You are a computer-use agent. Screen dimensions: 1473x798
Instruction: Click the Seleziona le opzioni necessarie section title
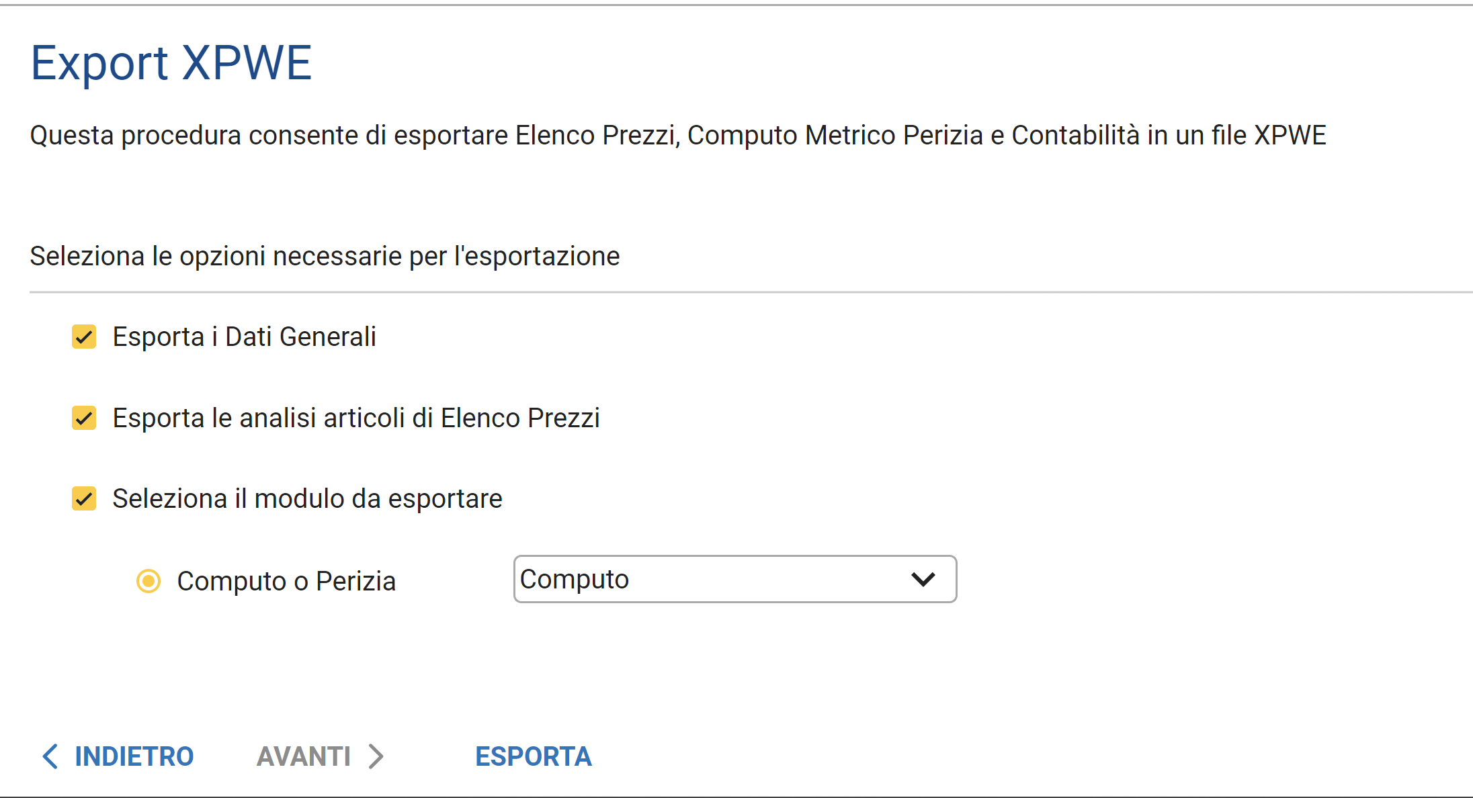tap(325, 256)
